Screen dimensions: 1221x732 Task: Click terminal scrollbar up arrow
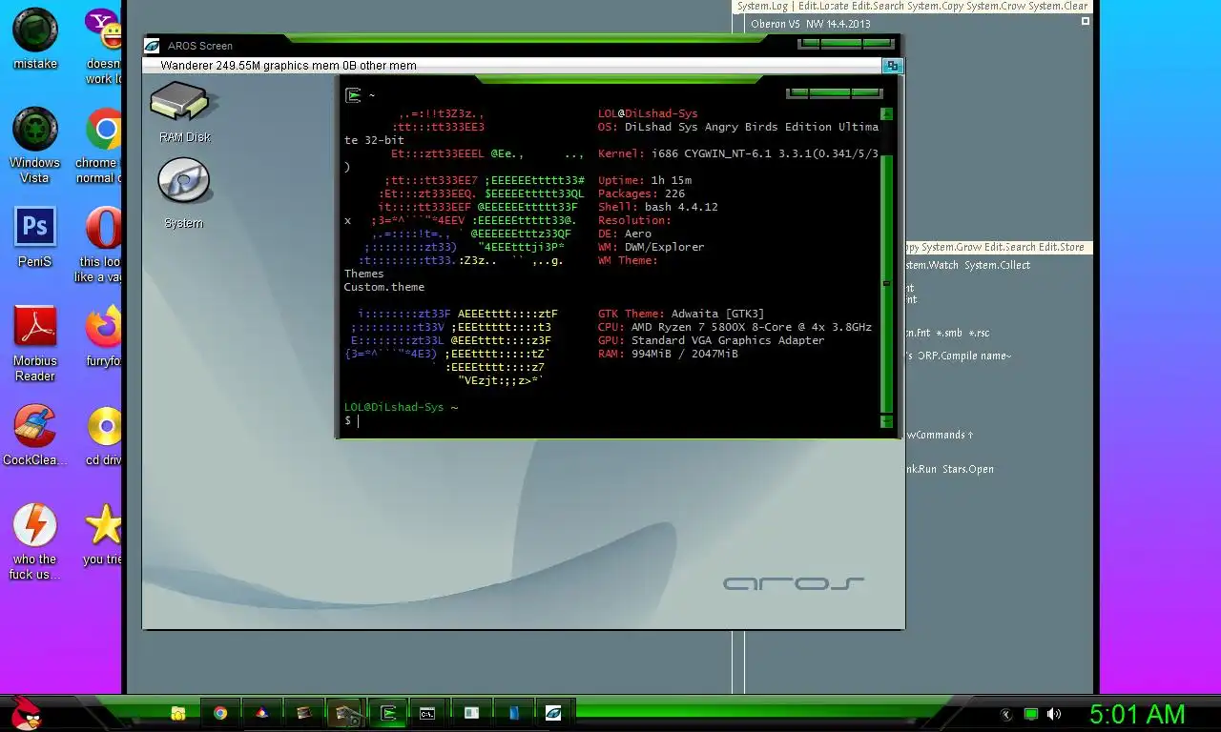tap(886, 113)
